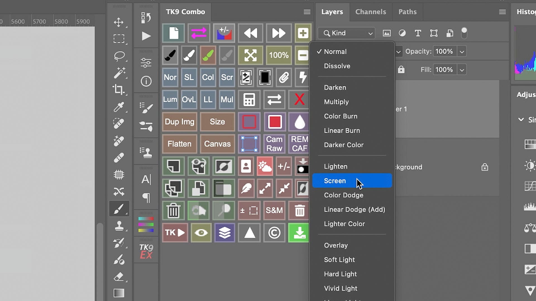536x301 pixels.
Task: Open the Opacity slider dropdown arrow
Action: (462, 52)
